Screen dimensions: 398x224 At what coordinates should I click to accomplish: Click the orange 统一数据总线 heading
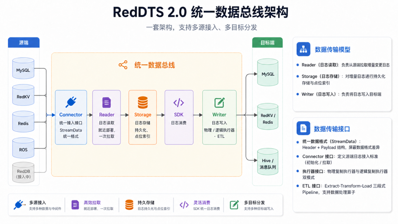(154, 65)
